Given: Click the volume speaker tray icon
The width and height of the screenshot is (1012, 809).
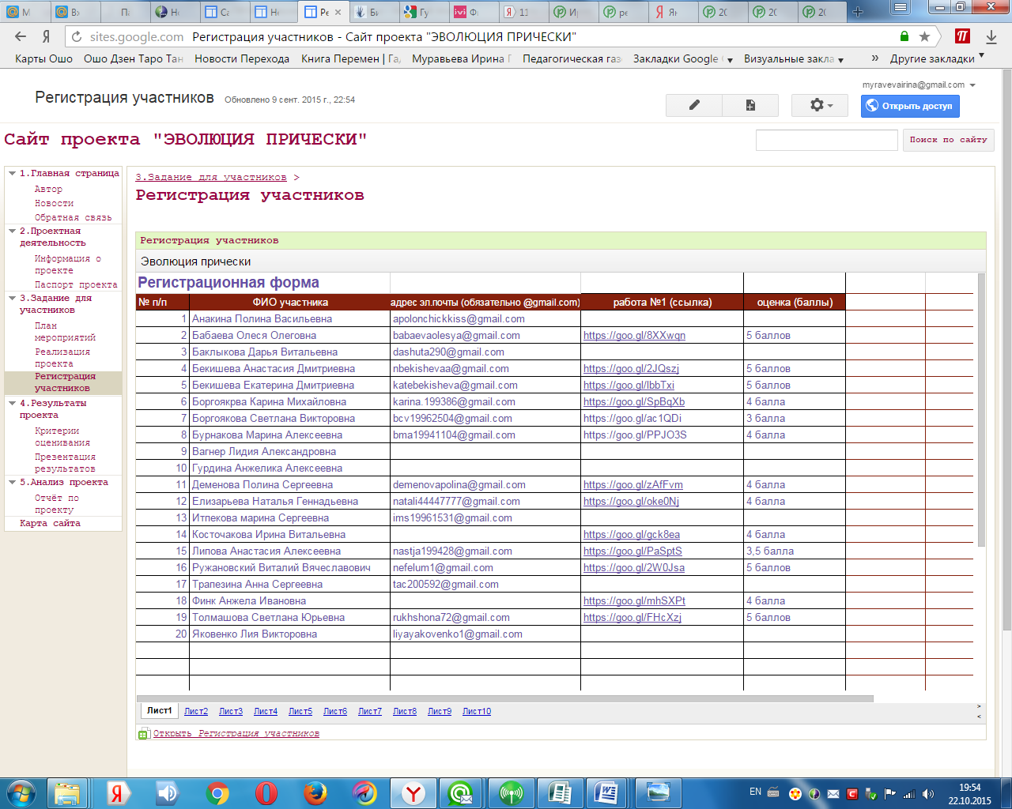Looking at the screenshot, I should point(927,793).
